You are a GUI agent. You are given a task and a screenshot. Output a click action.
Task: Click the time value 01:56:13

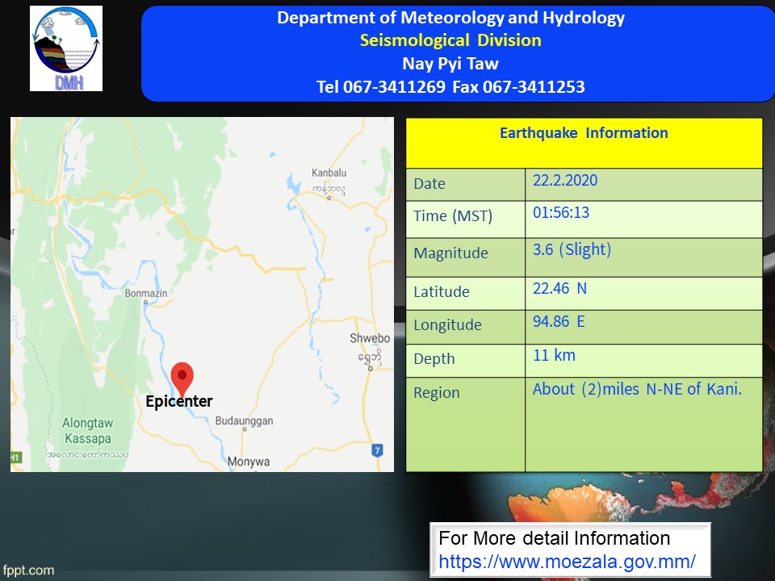[x=561, y=212]
